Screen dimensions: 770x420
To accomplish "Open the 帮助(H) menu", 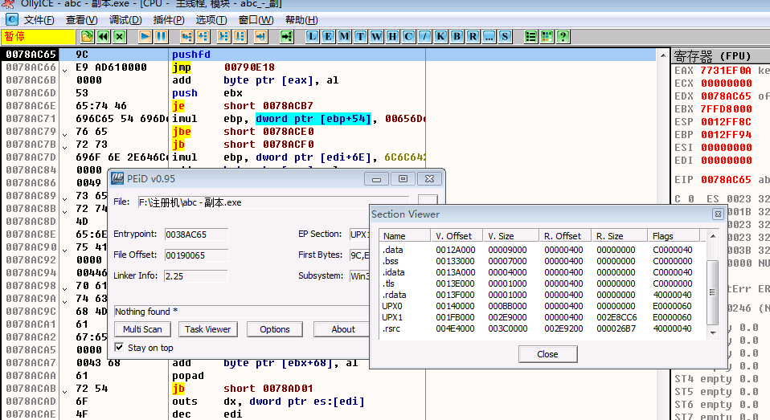I will [x=301, y=20].
